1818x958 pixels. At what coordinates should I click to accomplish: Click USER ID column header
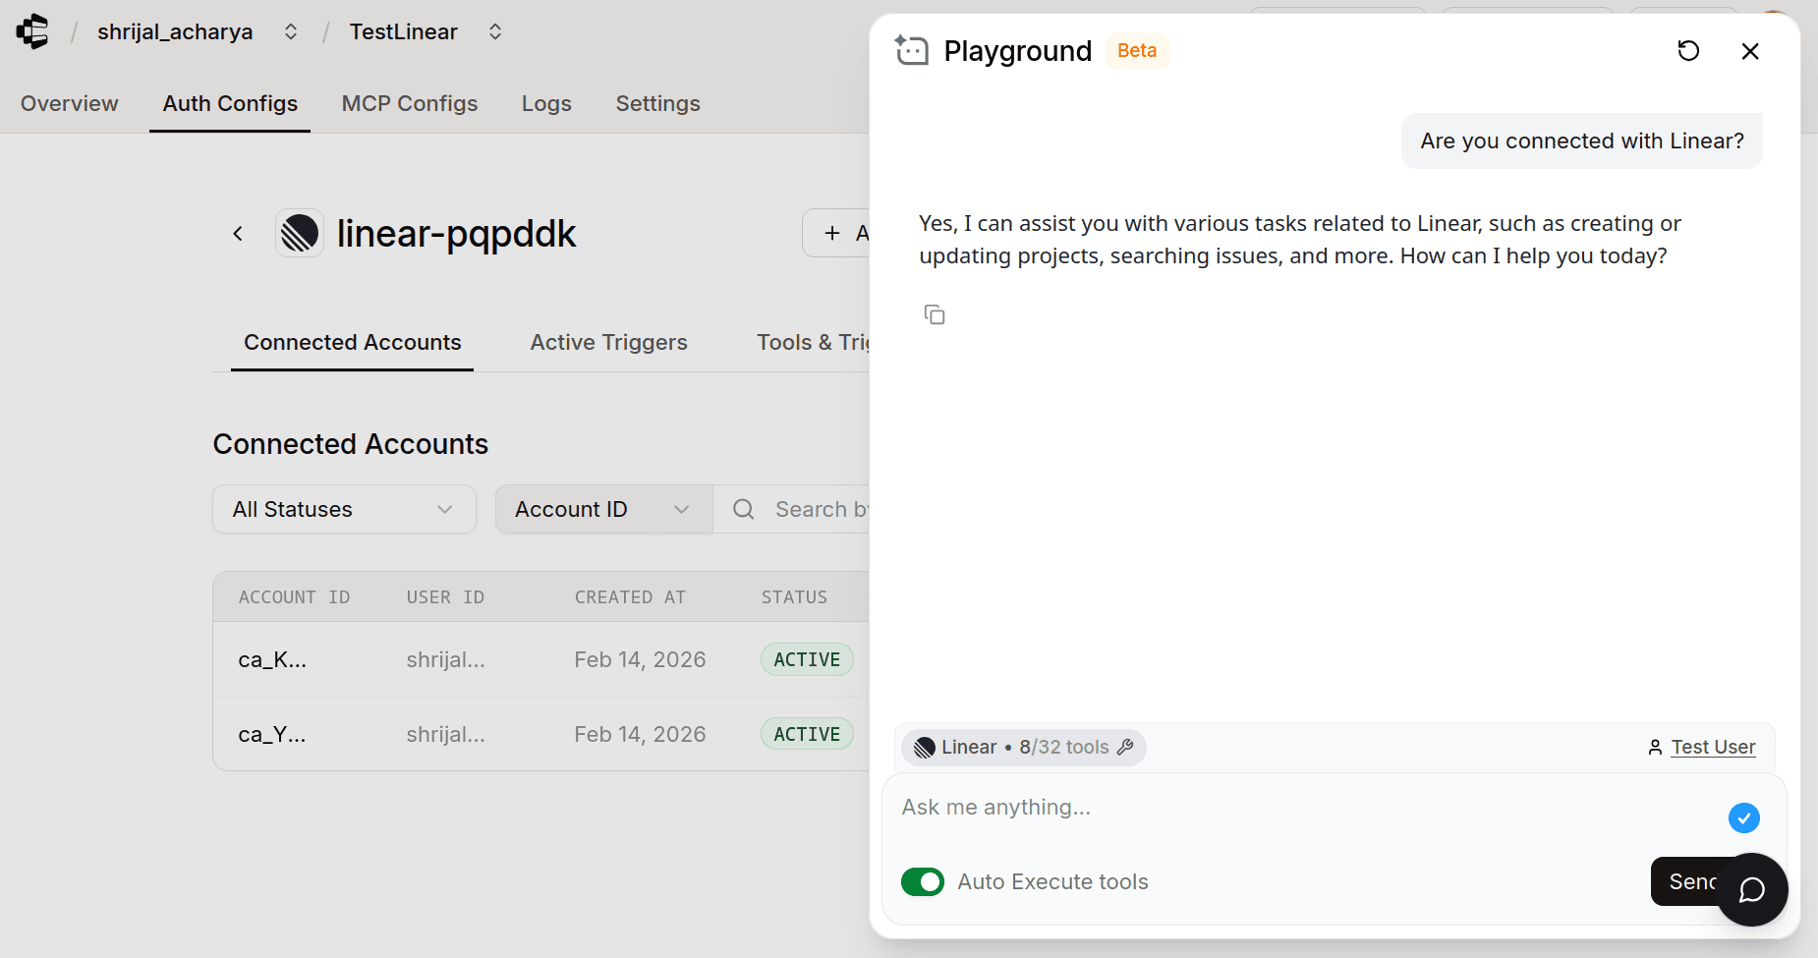pos(445,597)
